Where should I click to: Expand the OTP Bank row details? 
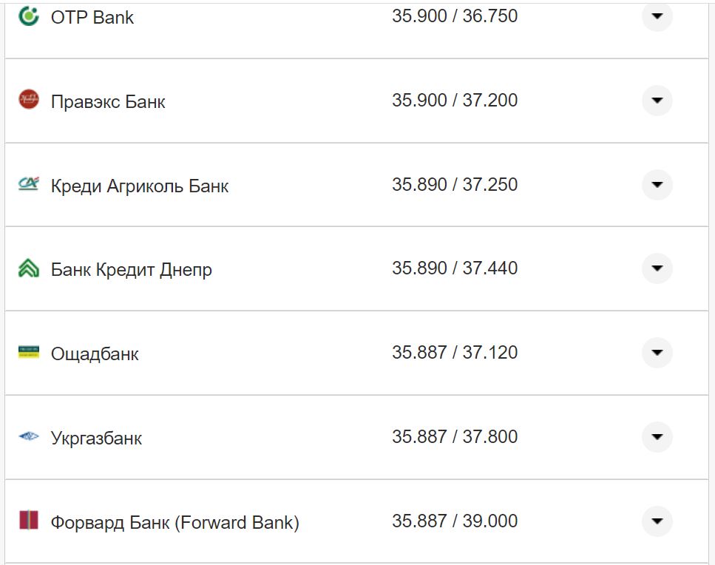tap(657, 16)
